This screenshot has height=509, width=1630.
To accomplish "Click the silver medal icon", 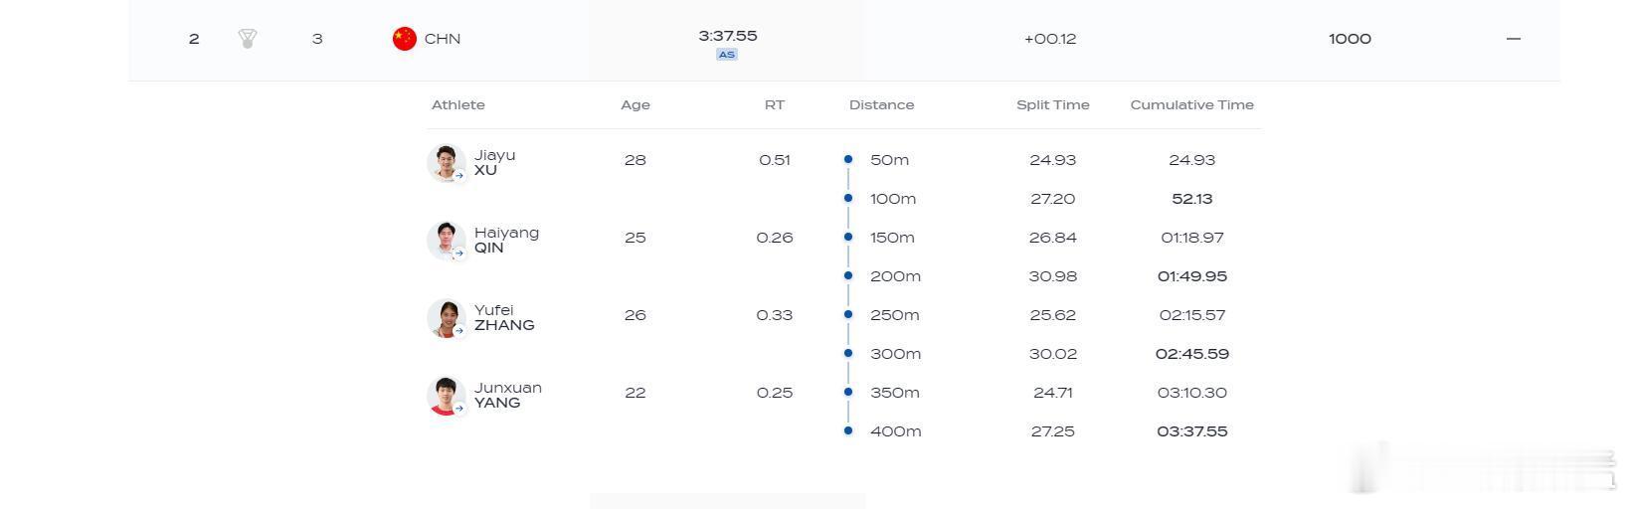I will click(x=248, y=39).
